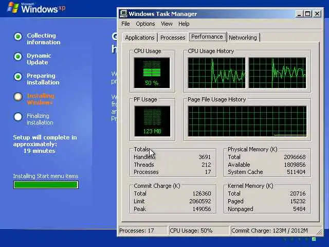Click Commit Charge Peak 149056
Screen dimensions: 329x247
point(202,209)
